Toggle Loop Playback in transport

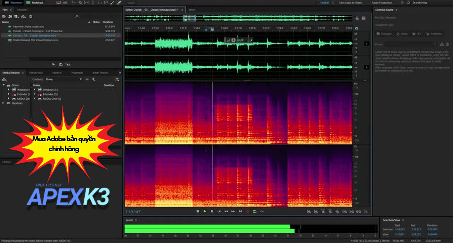pos(255,211)
